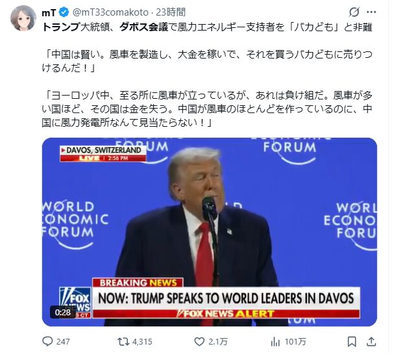
Task: Click the reply speech bubble icon
Action: 47,341
